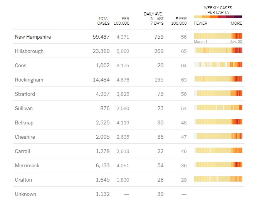Click Hillsborough weekly cases heat strip
This screenshot has height=199, width=262.
[x=218, y=50]
